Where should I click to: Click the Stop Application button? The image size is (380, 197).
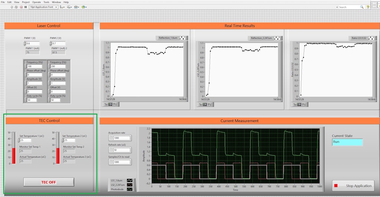[x=353, y=185]
